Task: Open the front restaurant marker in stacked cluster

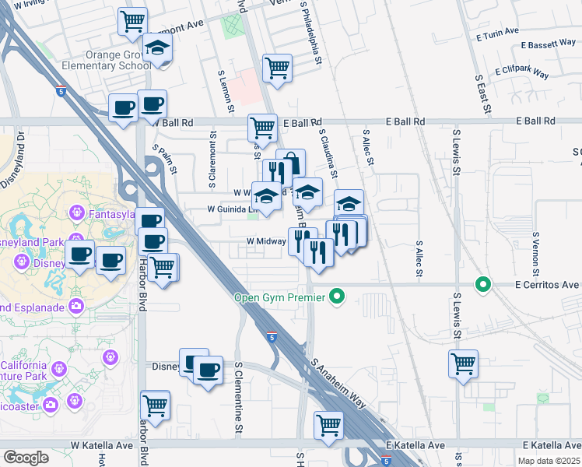Action: (x=341, y=236)
